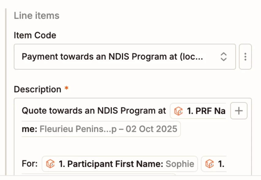Click the truncated '1.' pill after Sophie
This screenshot has width=261, height=180.
pyautogui.click(x=214, y=164)
